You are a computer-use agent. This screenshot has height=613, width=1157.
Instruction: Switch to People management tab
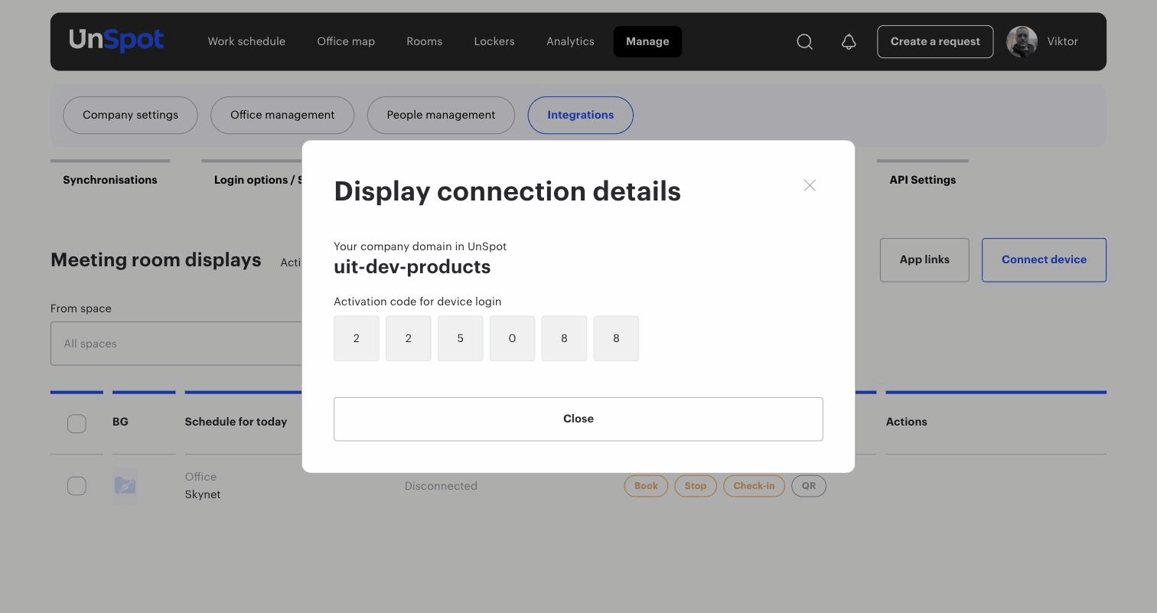441,116
